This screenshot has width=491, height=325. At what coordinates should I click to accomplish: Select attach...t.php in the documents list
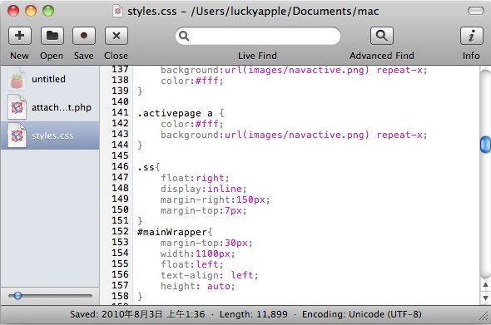point(50,107)
